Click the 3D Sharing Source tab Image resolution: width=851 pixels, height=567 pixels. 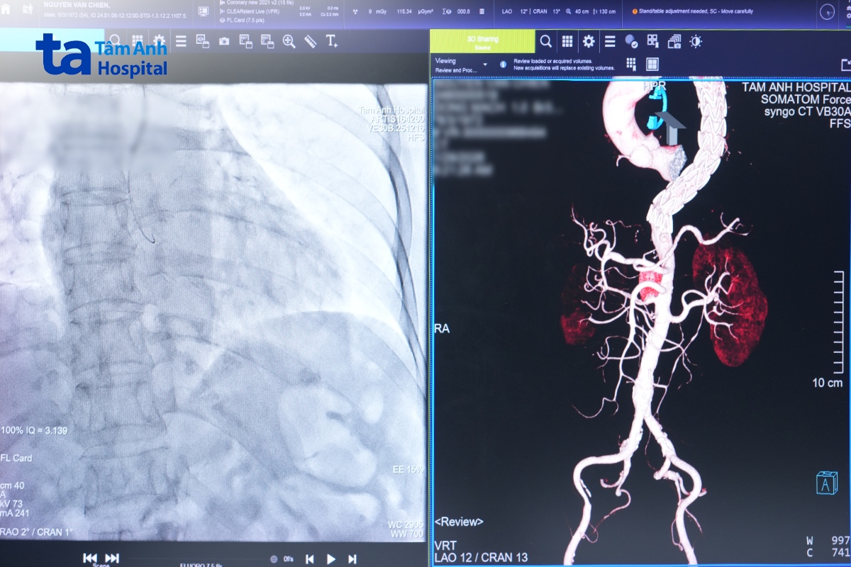coord(482,42)
